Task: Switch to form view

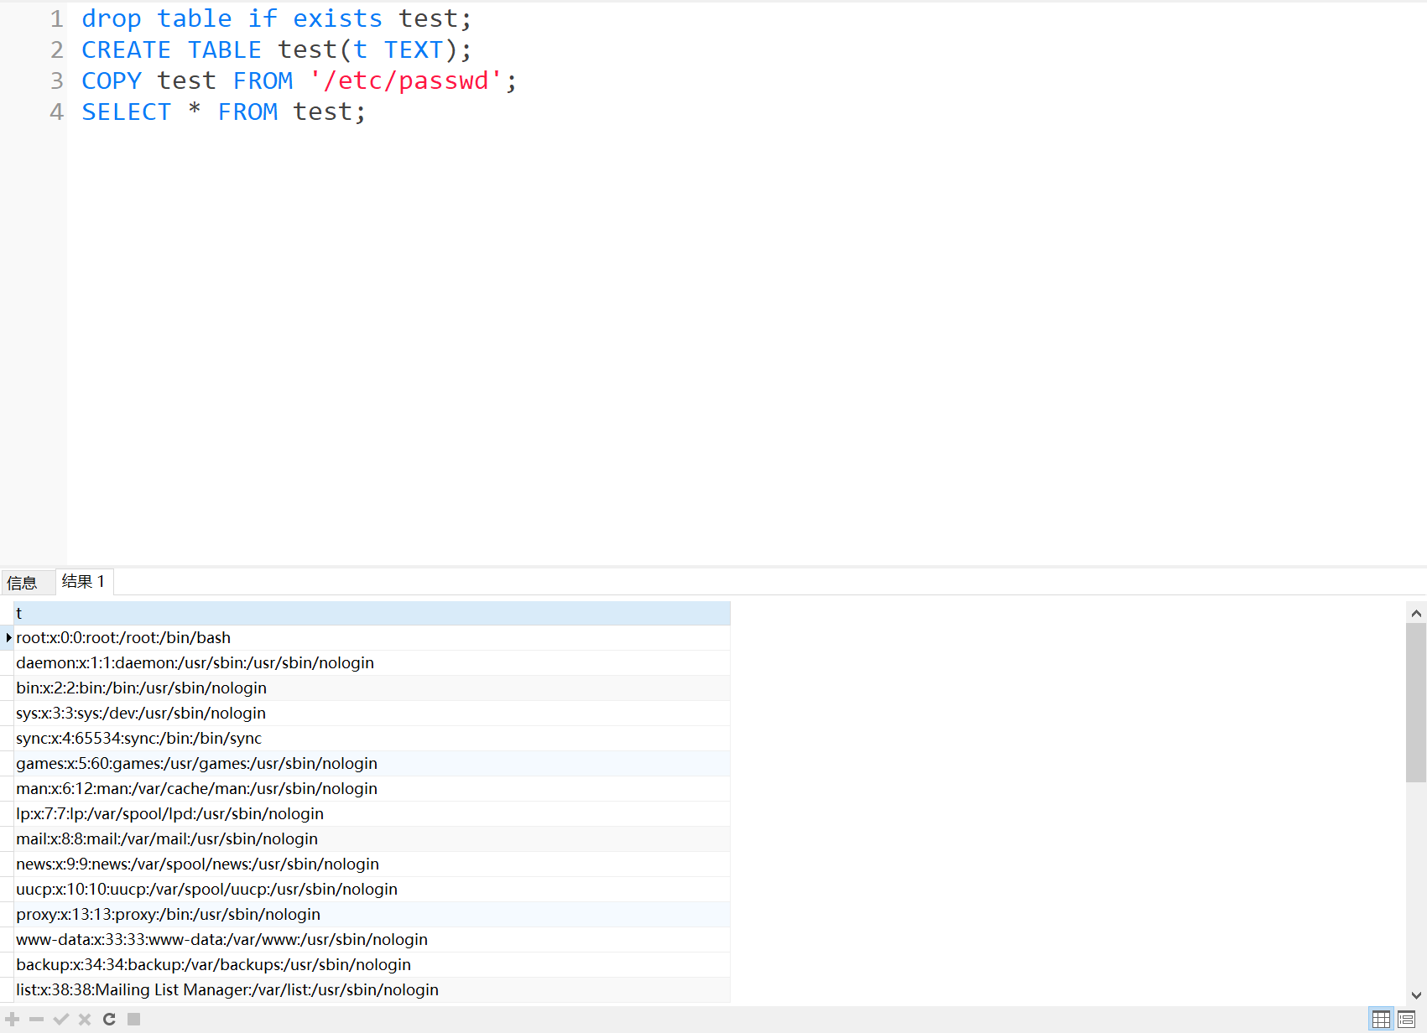Action: [1407, 1020]
